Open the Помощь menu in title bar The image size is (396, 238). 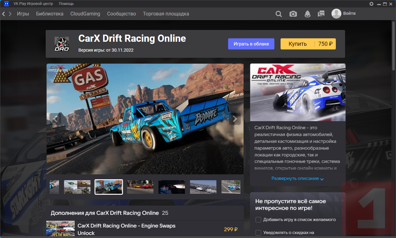point(66,4)
